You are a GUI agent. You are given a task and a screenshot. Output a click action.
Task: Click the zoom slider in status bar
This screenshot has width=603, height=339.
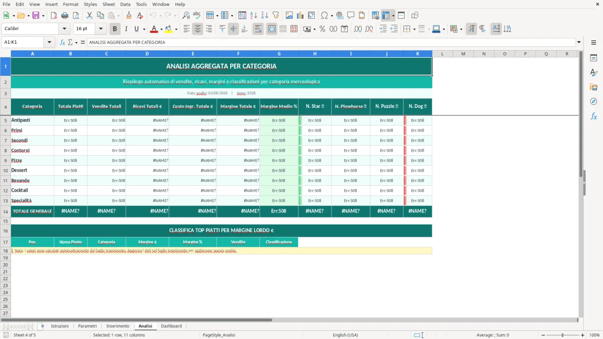pyautogui.click(x=562, y=335)
